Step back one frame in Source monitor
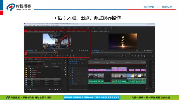Image resolution: width=179 pixels, height=100 pixels. (55, 56)
